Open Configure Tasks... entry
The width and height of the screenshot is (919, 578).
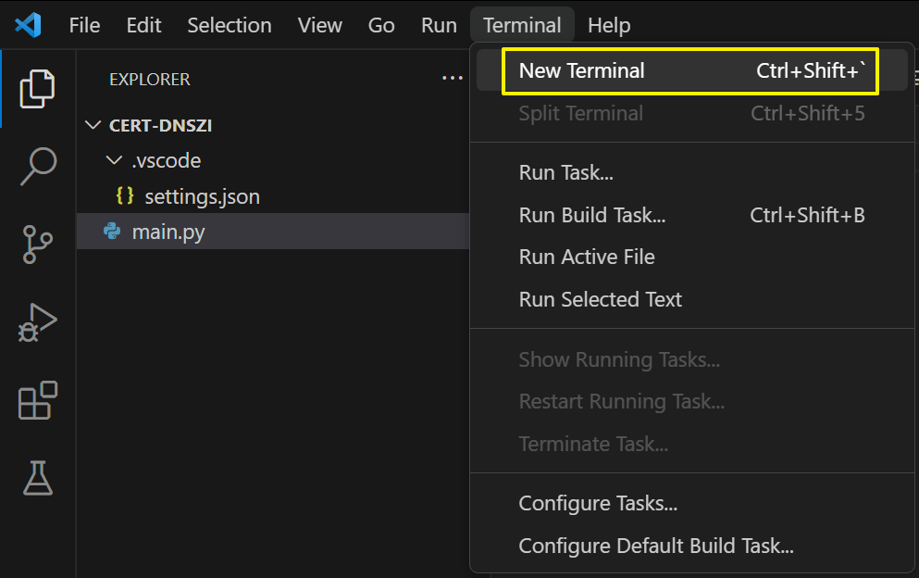[x=598, y=504]
